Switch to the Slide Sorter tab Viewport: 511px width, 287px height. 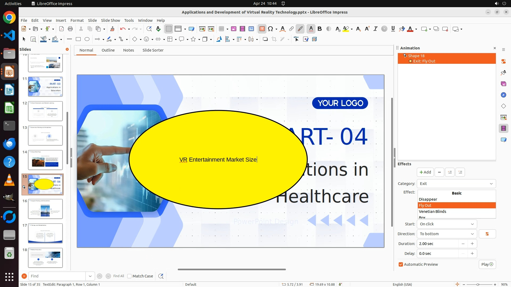153,50
